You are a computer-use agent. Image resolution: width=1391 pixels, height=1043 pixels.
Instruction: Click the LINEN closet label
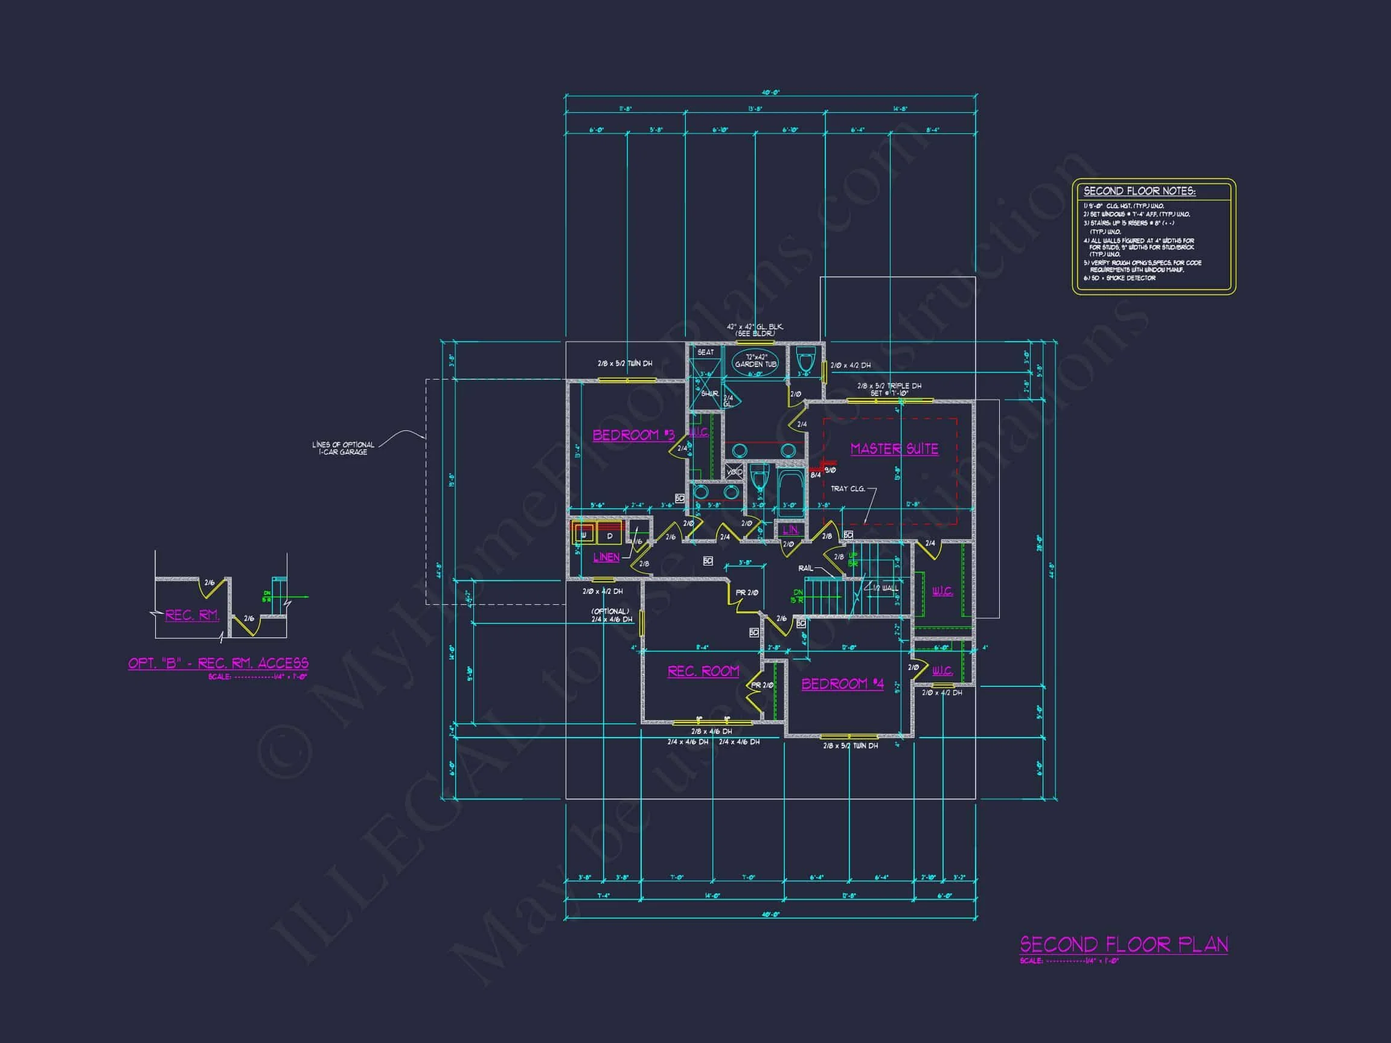[x=606, y=557]
